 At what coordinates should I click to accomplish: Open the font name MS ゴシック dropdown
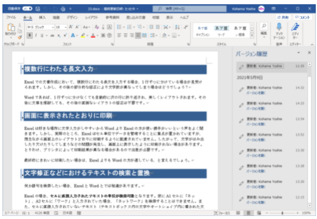click(53, 27)
